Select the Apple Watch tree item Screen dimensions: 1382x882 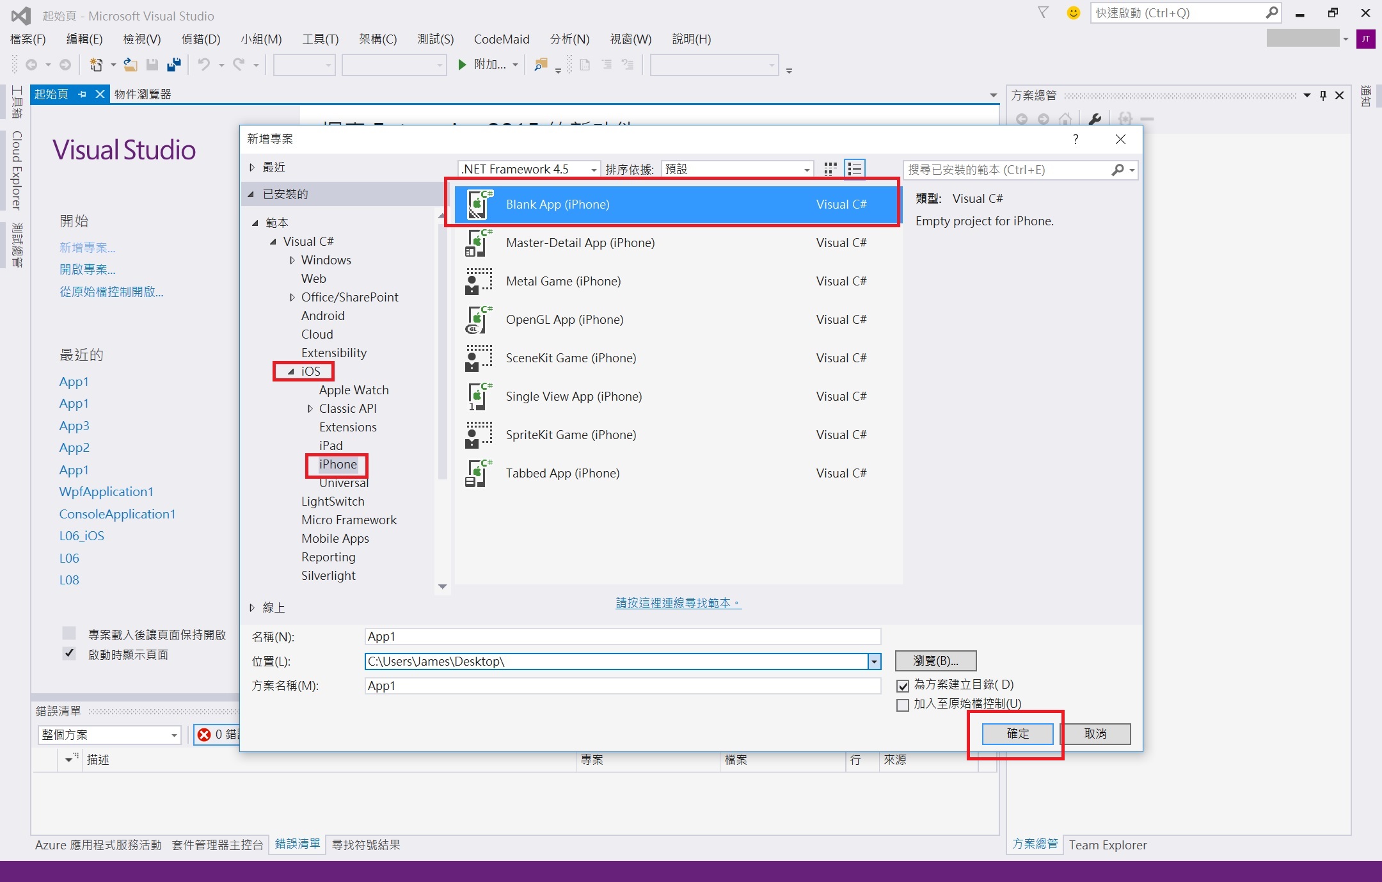click(354, 390)
